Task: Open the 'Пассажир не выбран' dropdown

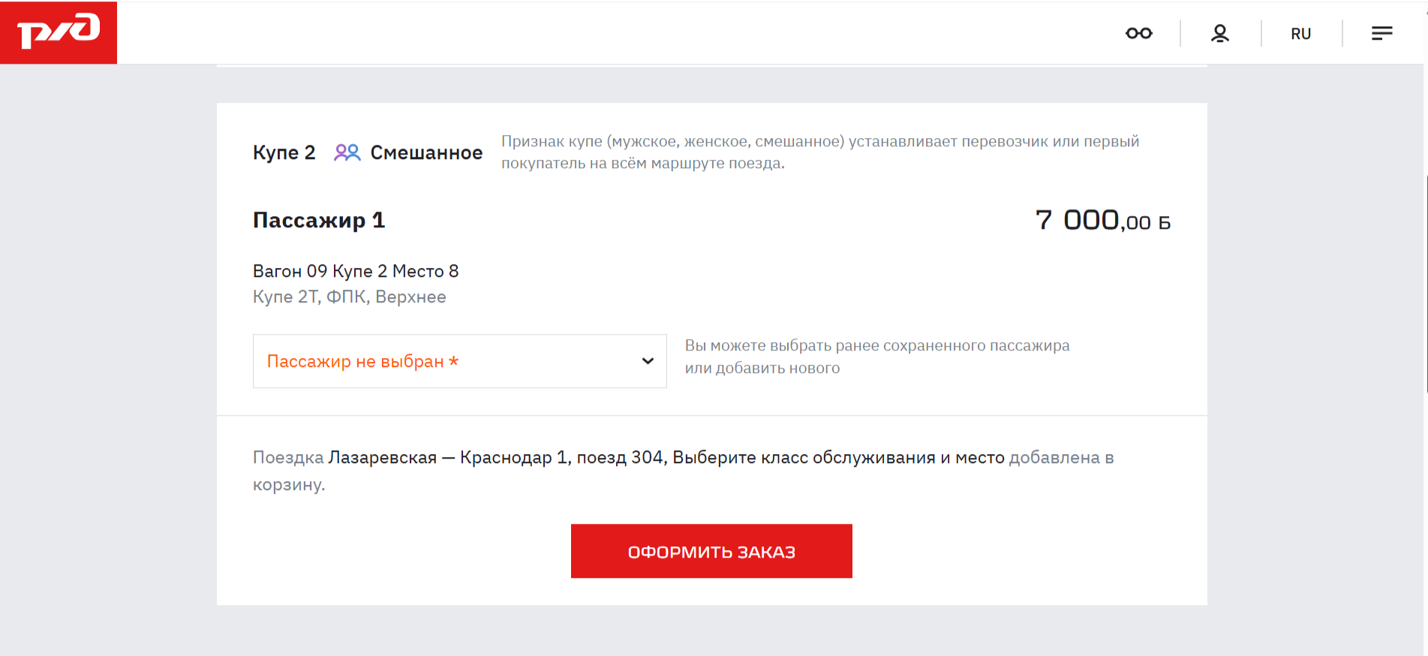Action: (450, 361)
